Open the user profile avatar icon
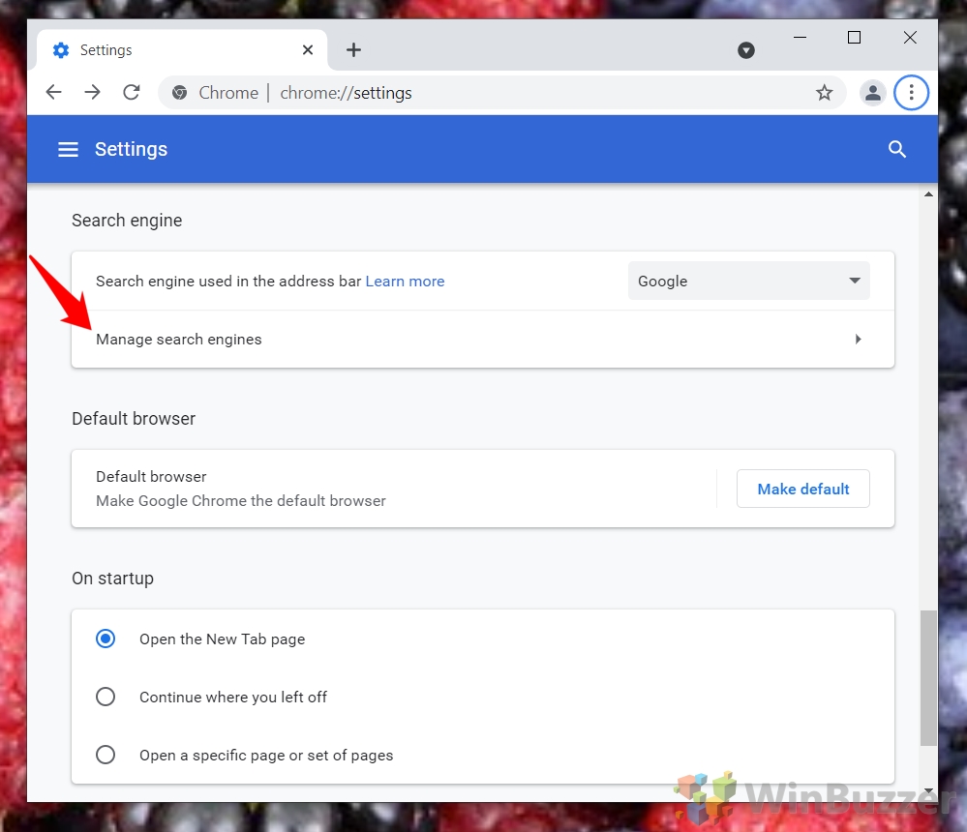Screen dimensions: 967x832 pyautogui.click(x=873, y=93)
